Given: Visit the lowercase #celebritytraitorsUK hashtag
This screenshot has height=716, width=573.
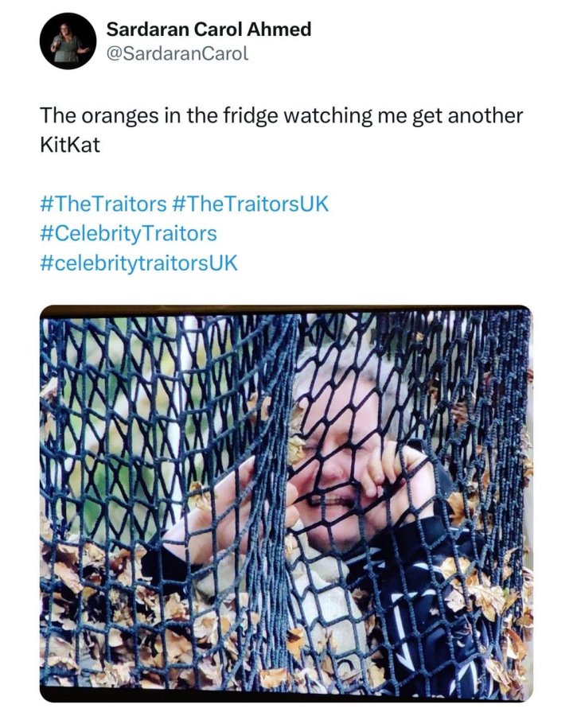Looking at the screenshot, I should 139,263.
